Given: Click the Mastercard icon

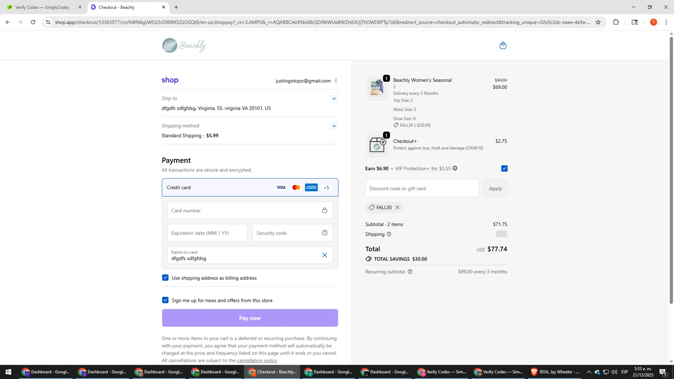Looking at the screenshot, I should point(296,188).
